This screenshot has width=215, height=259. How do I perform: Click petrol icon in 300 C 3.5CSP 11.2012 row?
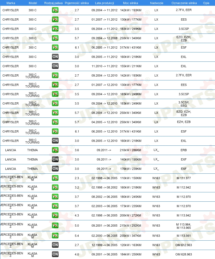(55, 29)
